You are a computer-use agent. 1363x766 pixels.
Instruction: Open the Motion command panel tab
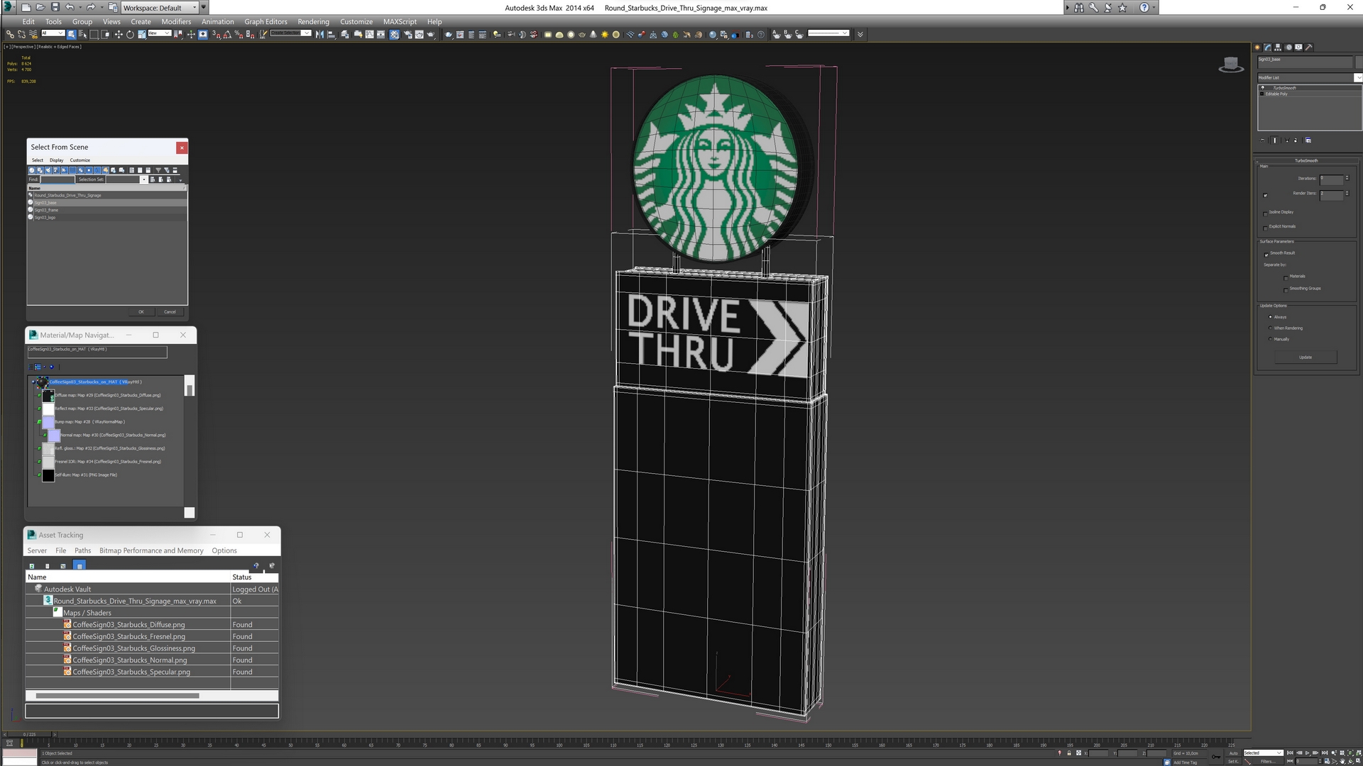coord(1288,48)
